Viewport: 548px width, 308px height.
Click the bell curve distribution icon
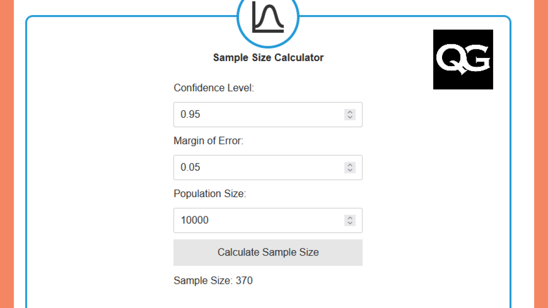click(268, 17)
